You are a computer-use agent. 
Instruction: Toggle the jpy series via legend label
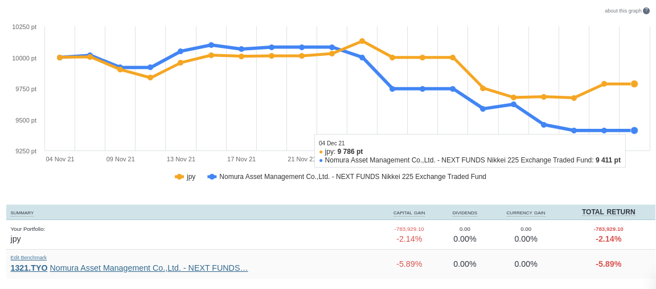click(x=191, y=177)
